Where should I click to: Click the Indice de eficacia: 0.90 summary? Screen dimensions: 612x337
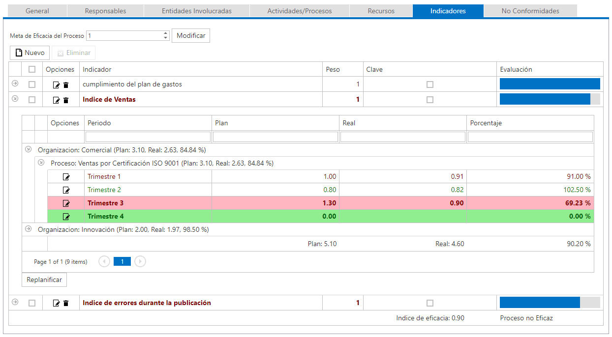(x=430, y=318)
